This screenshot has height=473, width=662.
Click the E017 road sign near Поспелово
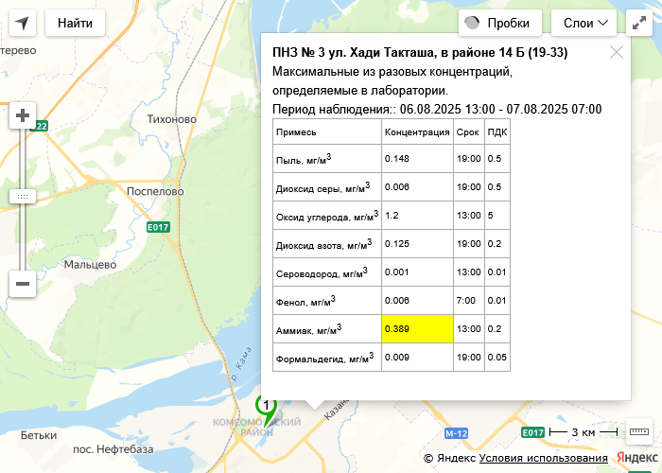click(x=157, y=228)
